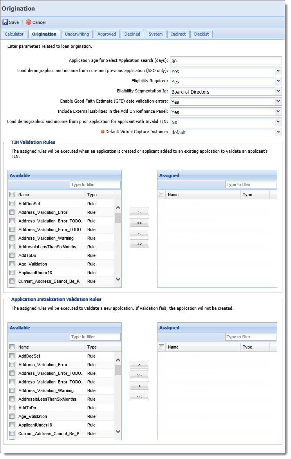The width and height of the screenshot is (291, 459).
Task: Click move-selected-left button in Application Initialization Rules
Action: 139,385
